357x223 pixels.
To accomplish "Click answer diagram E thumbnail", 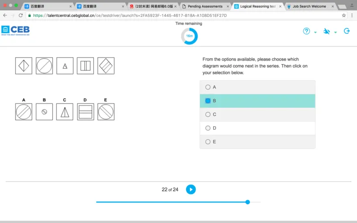I will (106, 112).
